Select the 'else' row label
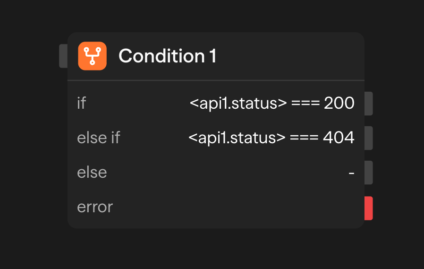The width and height of the screenshot is (424, 269). [x=92, y=173]
